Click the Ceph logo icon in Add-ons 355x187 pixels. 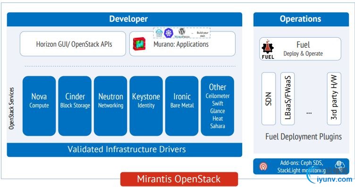(263, 166)
